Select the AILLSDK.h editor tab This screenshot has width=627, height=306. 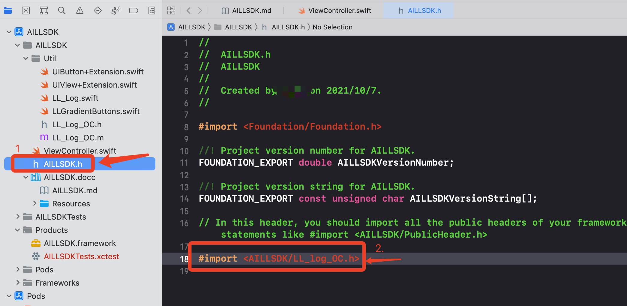coord(419,11)
